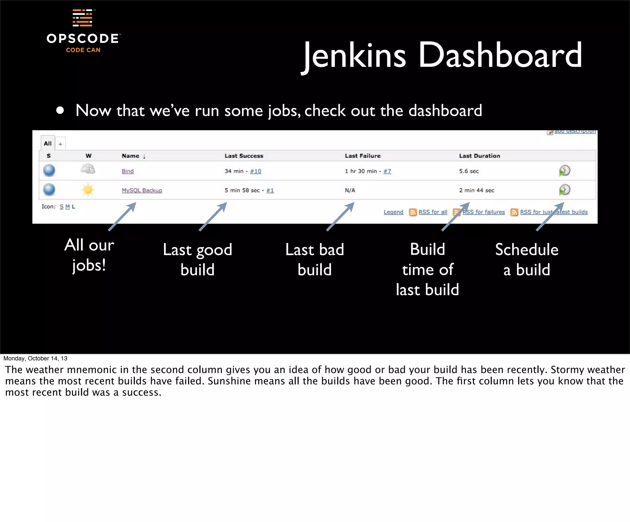Screen dimensions: 630x522
Task: Open the RSS for all link
Action: (x=433, y=212)
